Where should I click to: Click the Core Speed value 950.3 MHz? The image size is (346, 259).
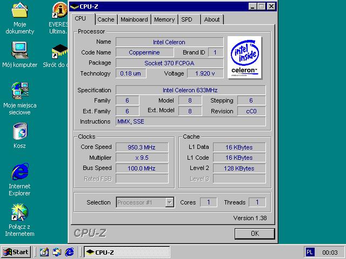pyautogui.click(x=142, y=147)
